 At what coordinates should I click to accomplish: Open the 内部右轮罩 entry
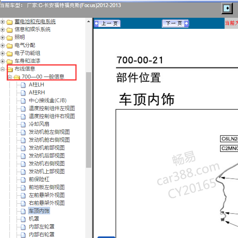tap(41, 235)
